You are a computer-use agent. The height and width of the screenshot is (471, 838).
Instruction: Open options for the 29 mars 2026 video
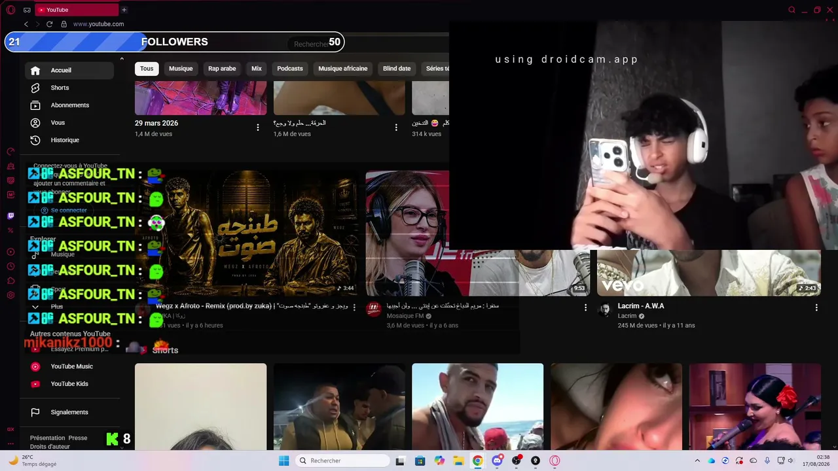coord(258,128)
